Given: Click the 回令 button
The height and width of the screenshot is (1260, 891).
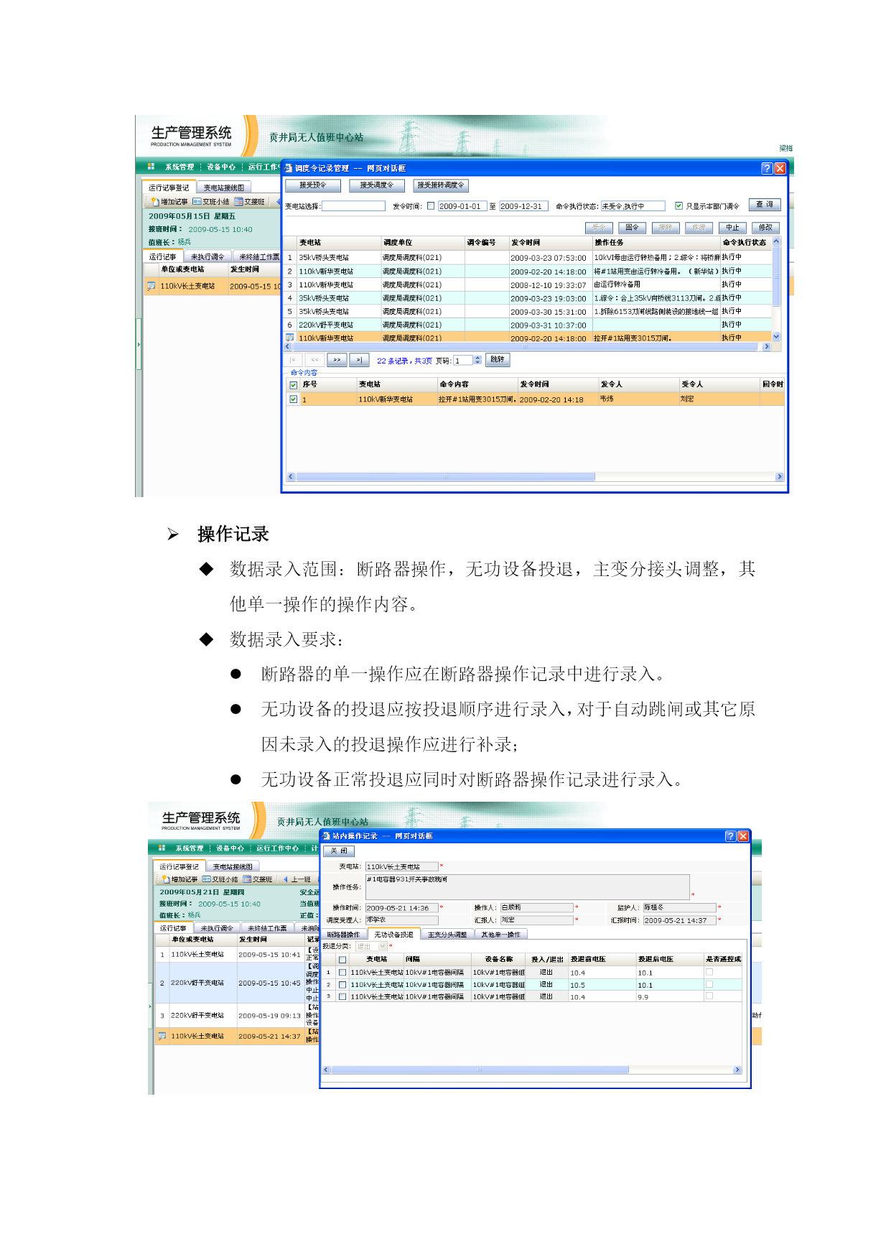Looking at the screenshot, I should tap(632, 228).
